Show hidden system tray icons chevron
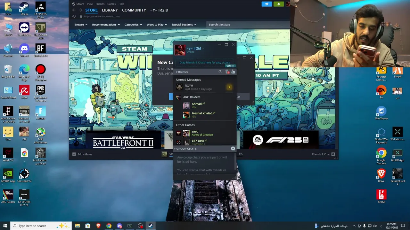This screenshot has height=230, width=410. coord(354,226)
